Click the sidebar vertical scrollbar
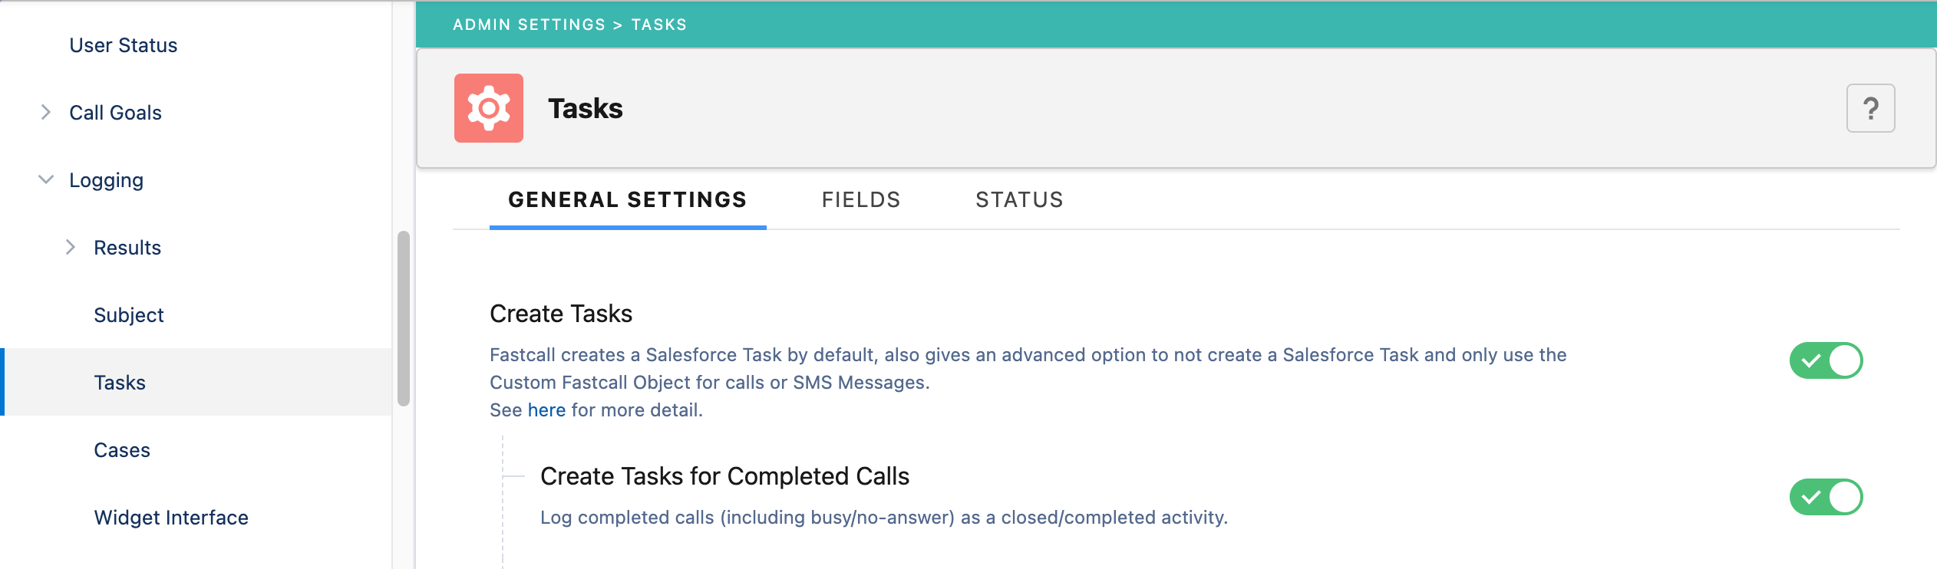The height and width of the screenshot is (569, 1937). click(x=404, y=318)
